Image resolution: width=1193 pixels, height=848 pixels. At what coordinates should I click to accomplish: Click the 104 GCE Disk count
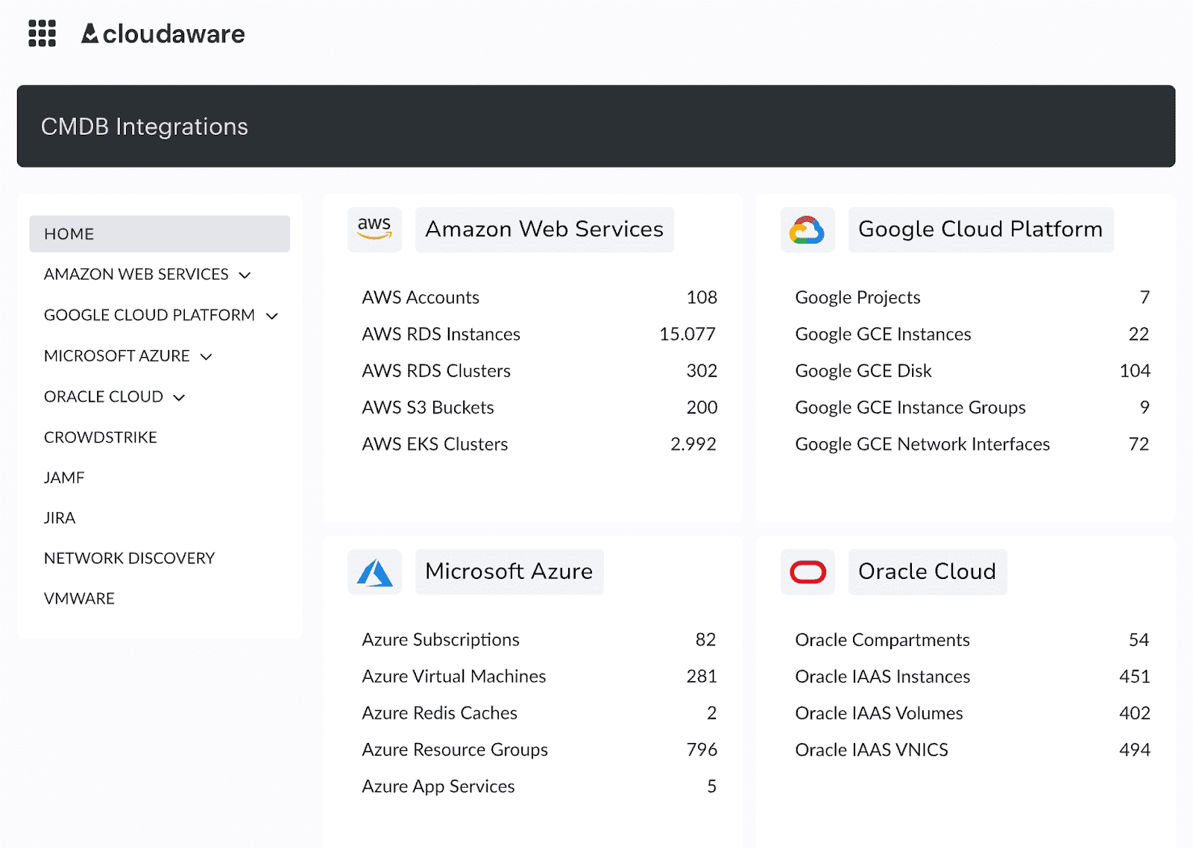click(x=1135, y=370)
